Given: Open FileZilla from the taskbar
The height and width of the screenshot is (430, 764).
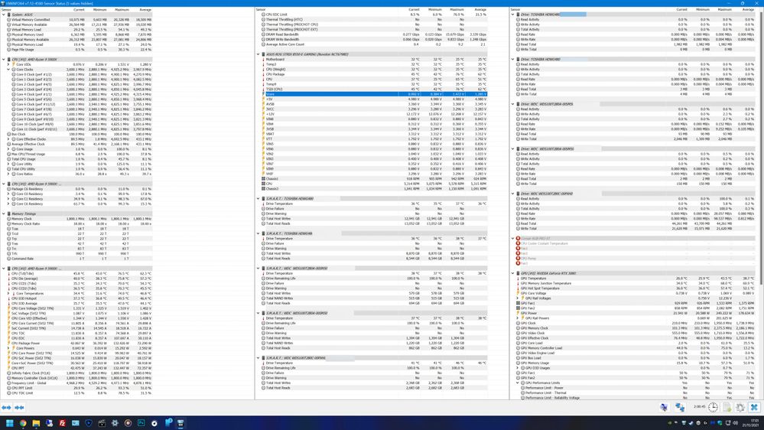Looking at the screenshot, I should (x=63, y=423).
